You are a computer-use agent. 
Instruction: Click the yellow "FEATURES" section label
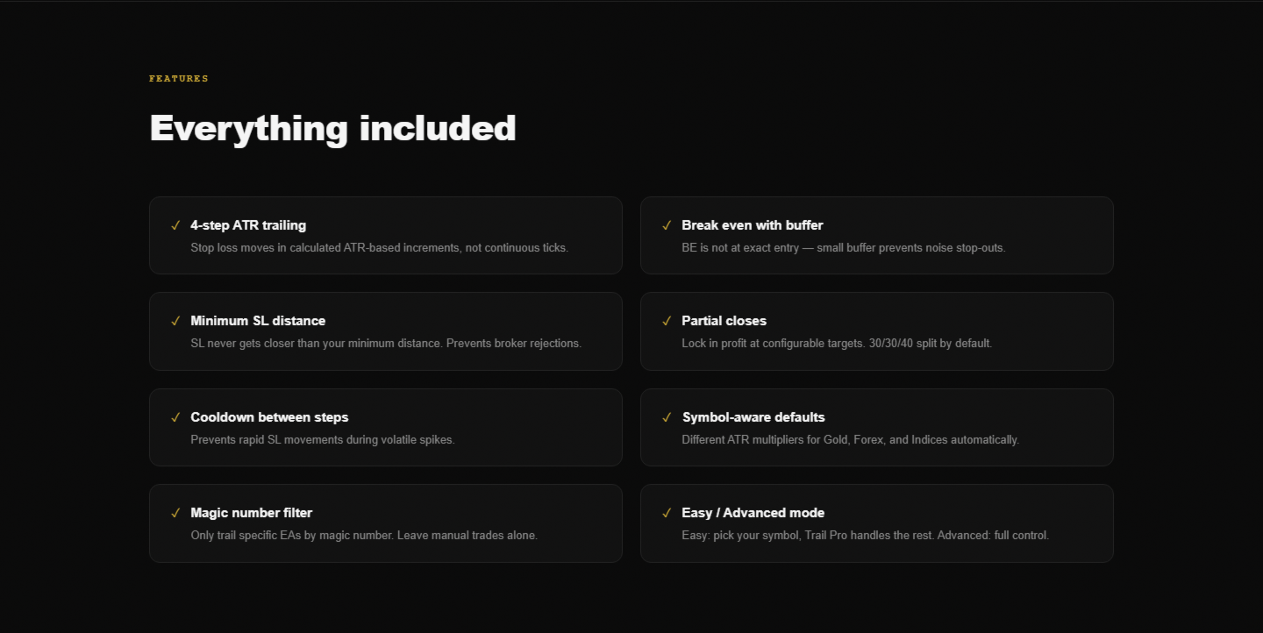[x=179, y=79]
